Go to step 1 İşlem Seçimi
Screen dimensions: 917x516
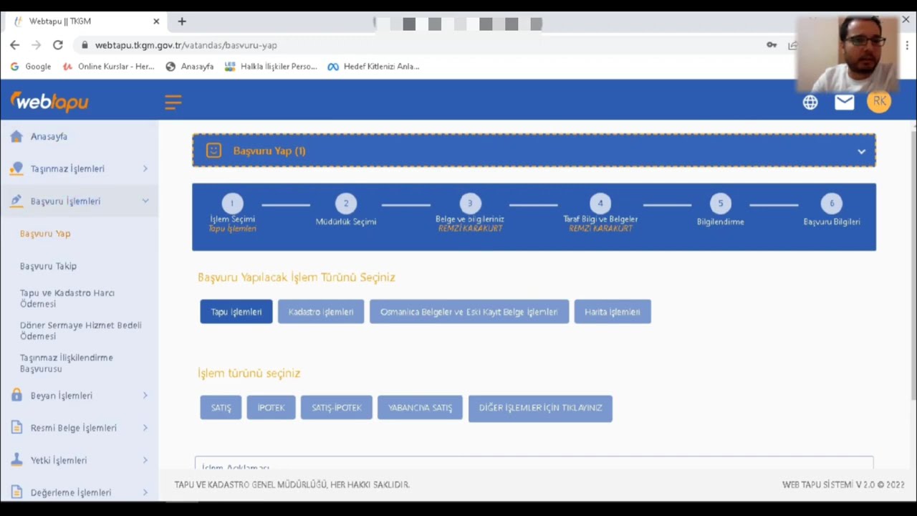click(x=232, y=204)
